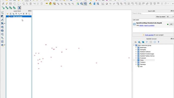Click the filter legend funnel icon
The image size is (174, 98).
click(x=16, y=14)
